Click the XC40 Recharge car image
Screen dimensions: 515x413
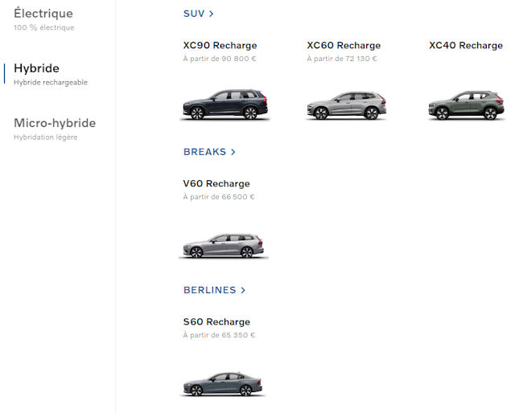click(x=466, y=106)
